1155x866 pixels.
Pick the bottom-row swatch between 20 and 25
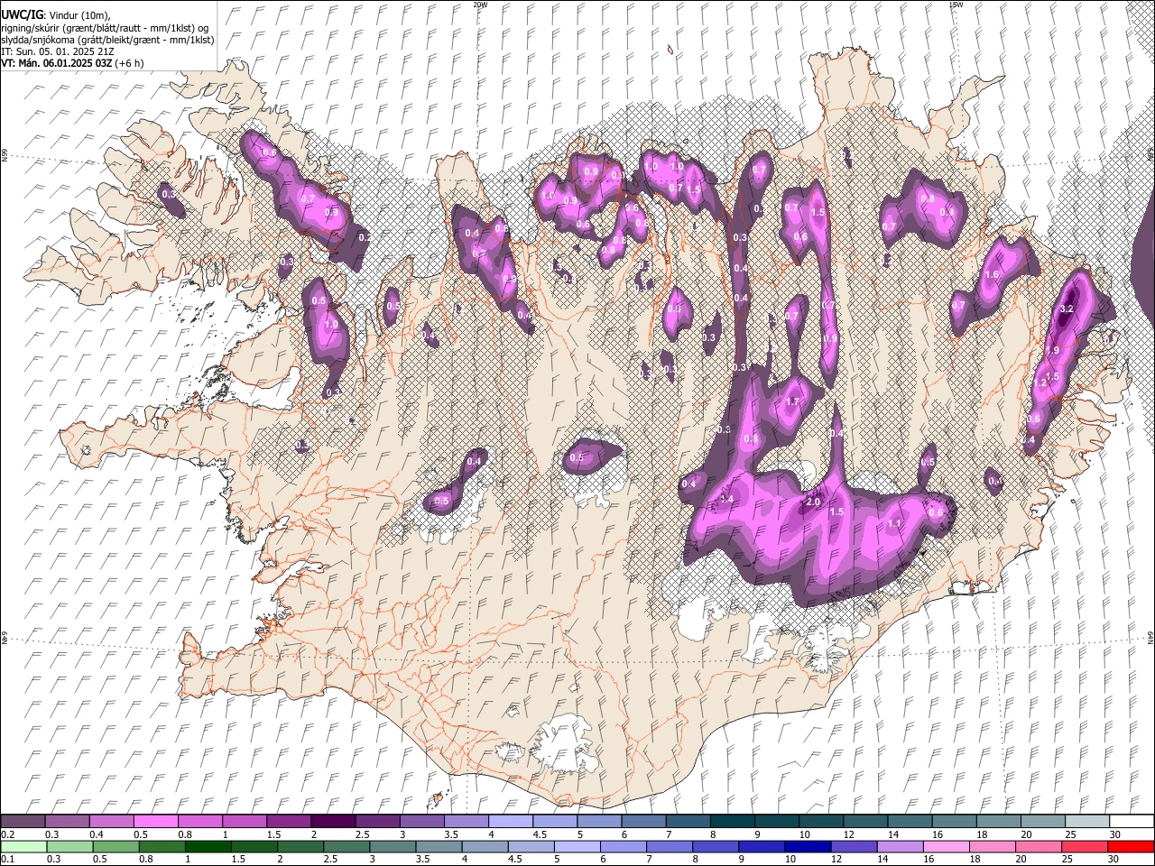point(1039,846)
